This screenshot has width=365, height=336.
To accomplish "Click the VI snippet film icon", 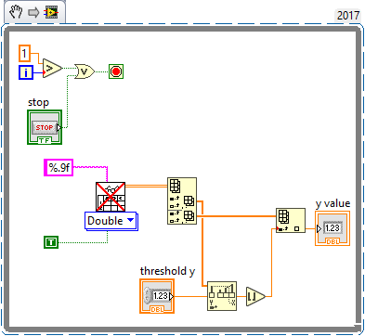I will [51, 13].
